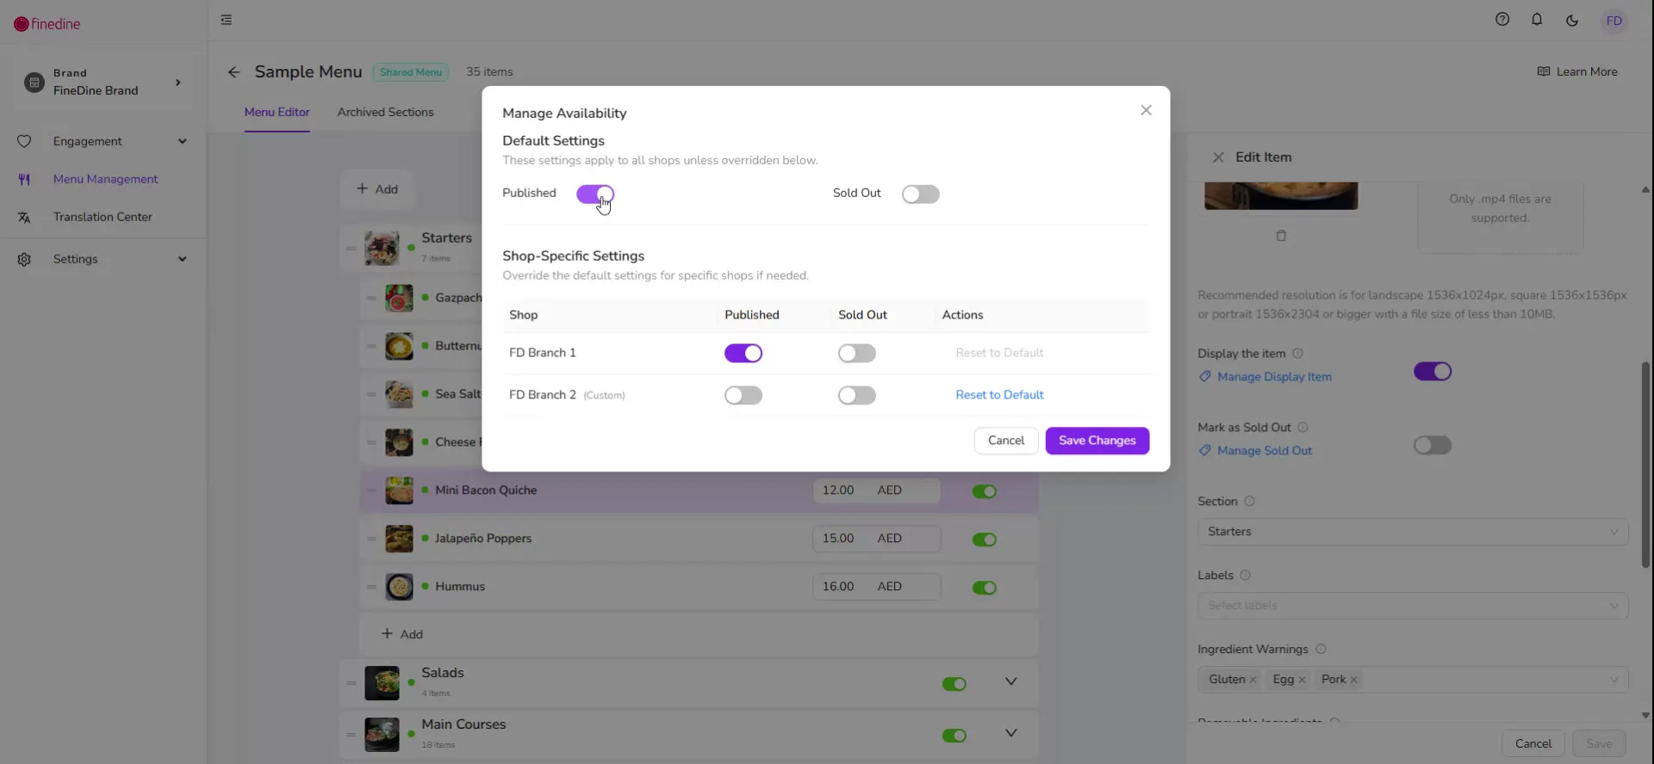Expand the Settings sidebar group
Image resolution: width=1654 pixels, height=764 pixels.
click(x=182, y=259)
